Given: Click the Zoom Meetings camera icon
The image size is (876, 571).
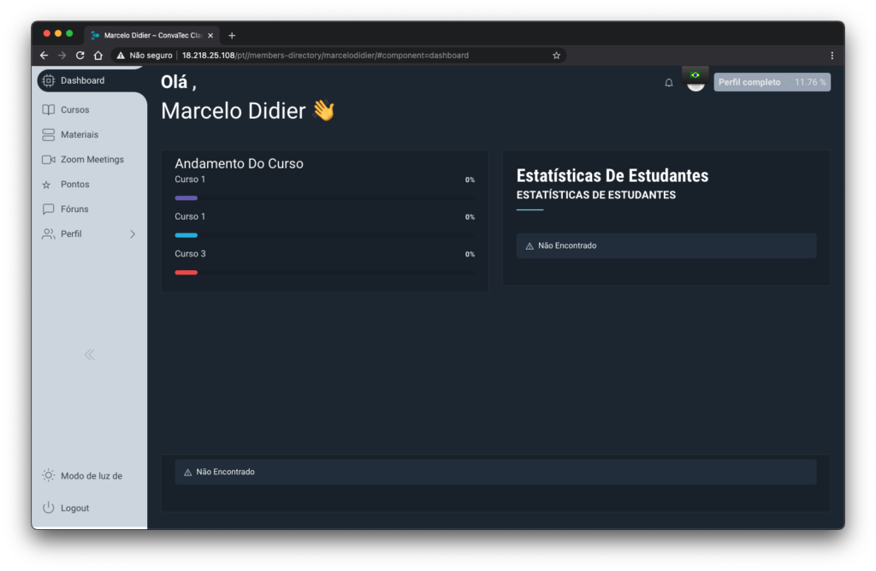Looking at the screenshot, I should 49,159.
